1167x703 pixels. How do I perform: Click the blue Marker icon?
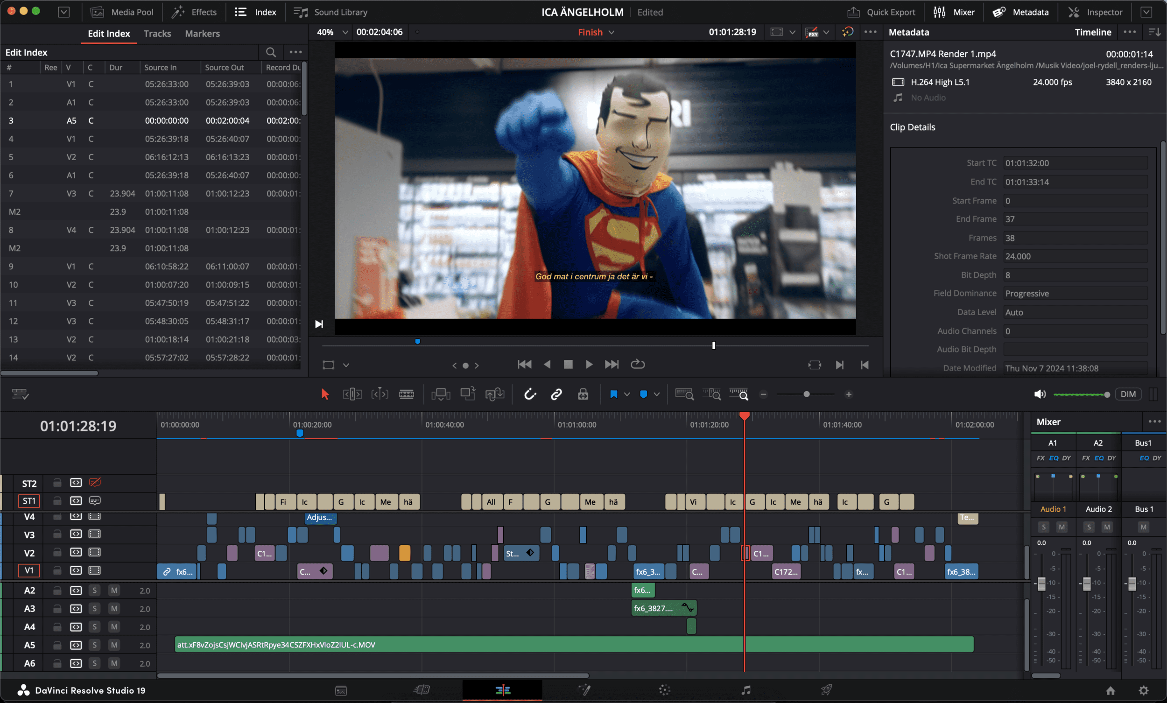click(x=643, y=394)
